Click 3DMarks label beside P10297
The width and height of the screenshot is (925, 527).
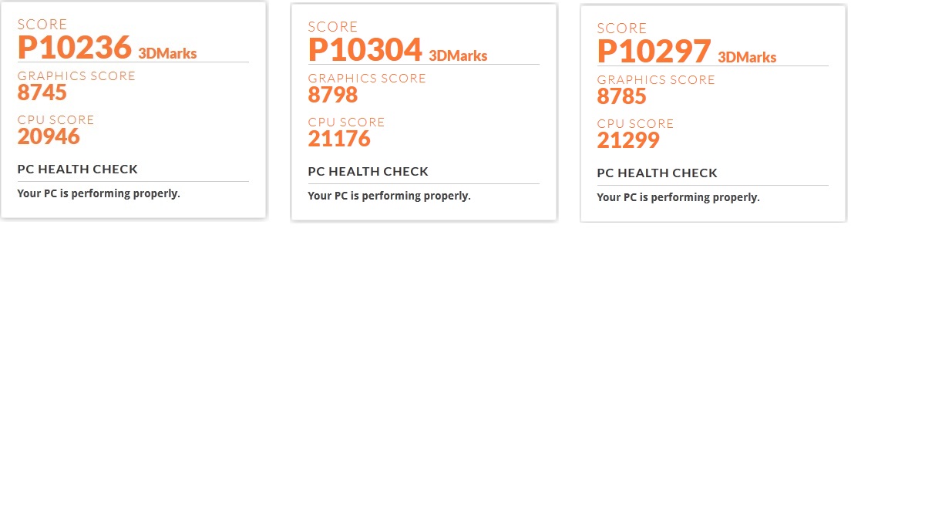coord(747,58)
